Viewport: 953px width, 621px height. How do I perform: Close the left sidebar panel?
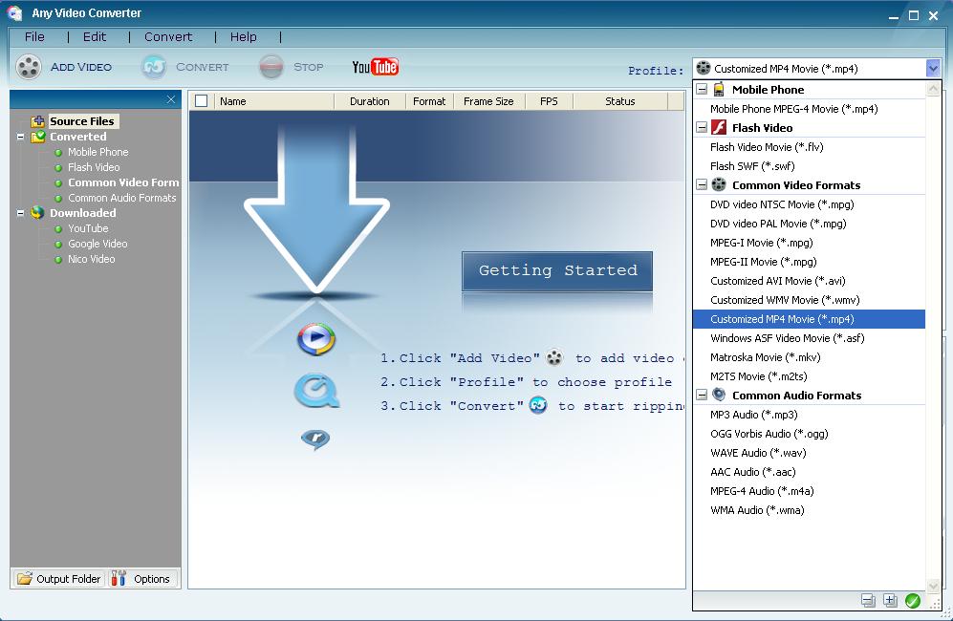click(x=171, y=99)
